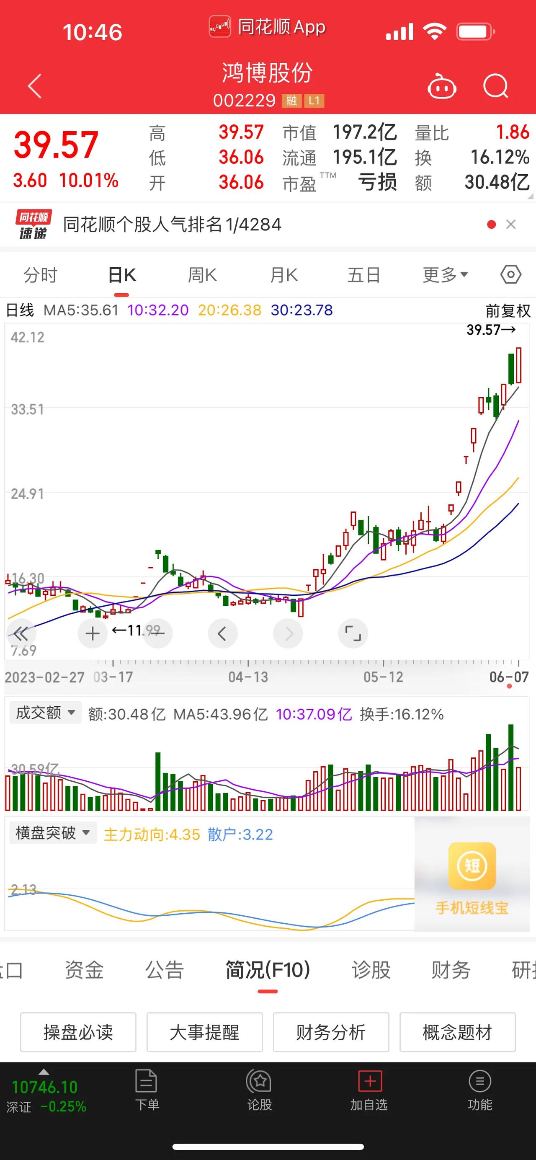Screen dimensions: 536x1160
Task: Tap 量比 1.86 value
Action: [513, 132]
